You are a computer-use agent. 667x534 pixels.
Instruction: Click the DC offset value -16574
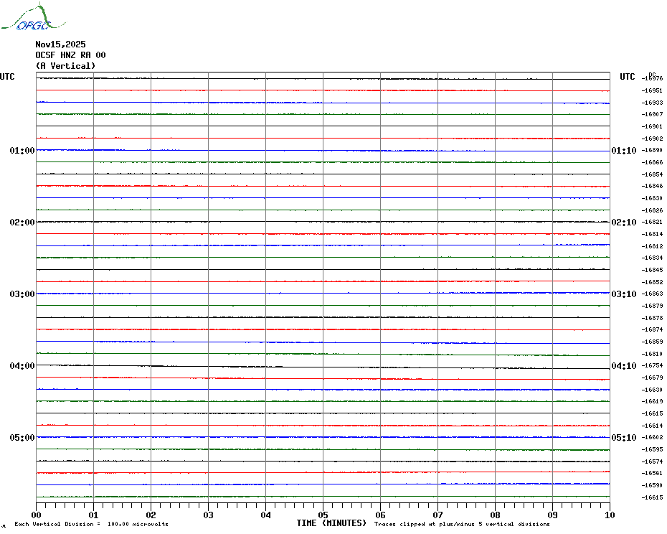(x=652, y=462)
